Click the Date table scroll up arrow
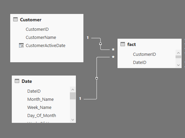Screen dimensions: 185x138 [x=73, y=90]
